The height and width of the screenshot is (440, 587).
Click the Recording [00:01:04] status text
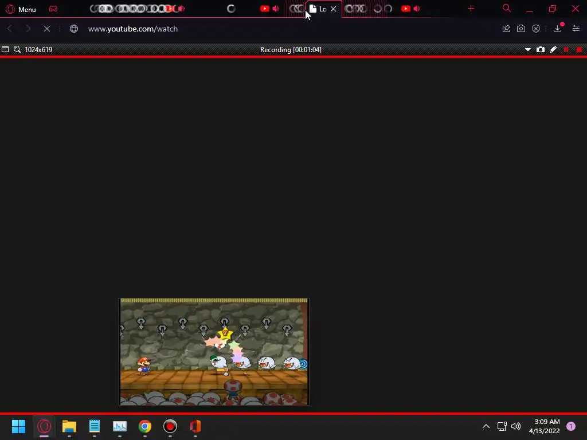tap(291, 50)
